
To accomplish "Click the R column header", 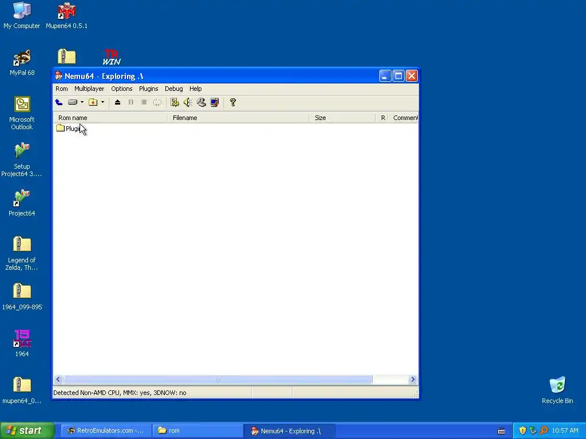I will point(383,118).
